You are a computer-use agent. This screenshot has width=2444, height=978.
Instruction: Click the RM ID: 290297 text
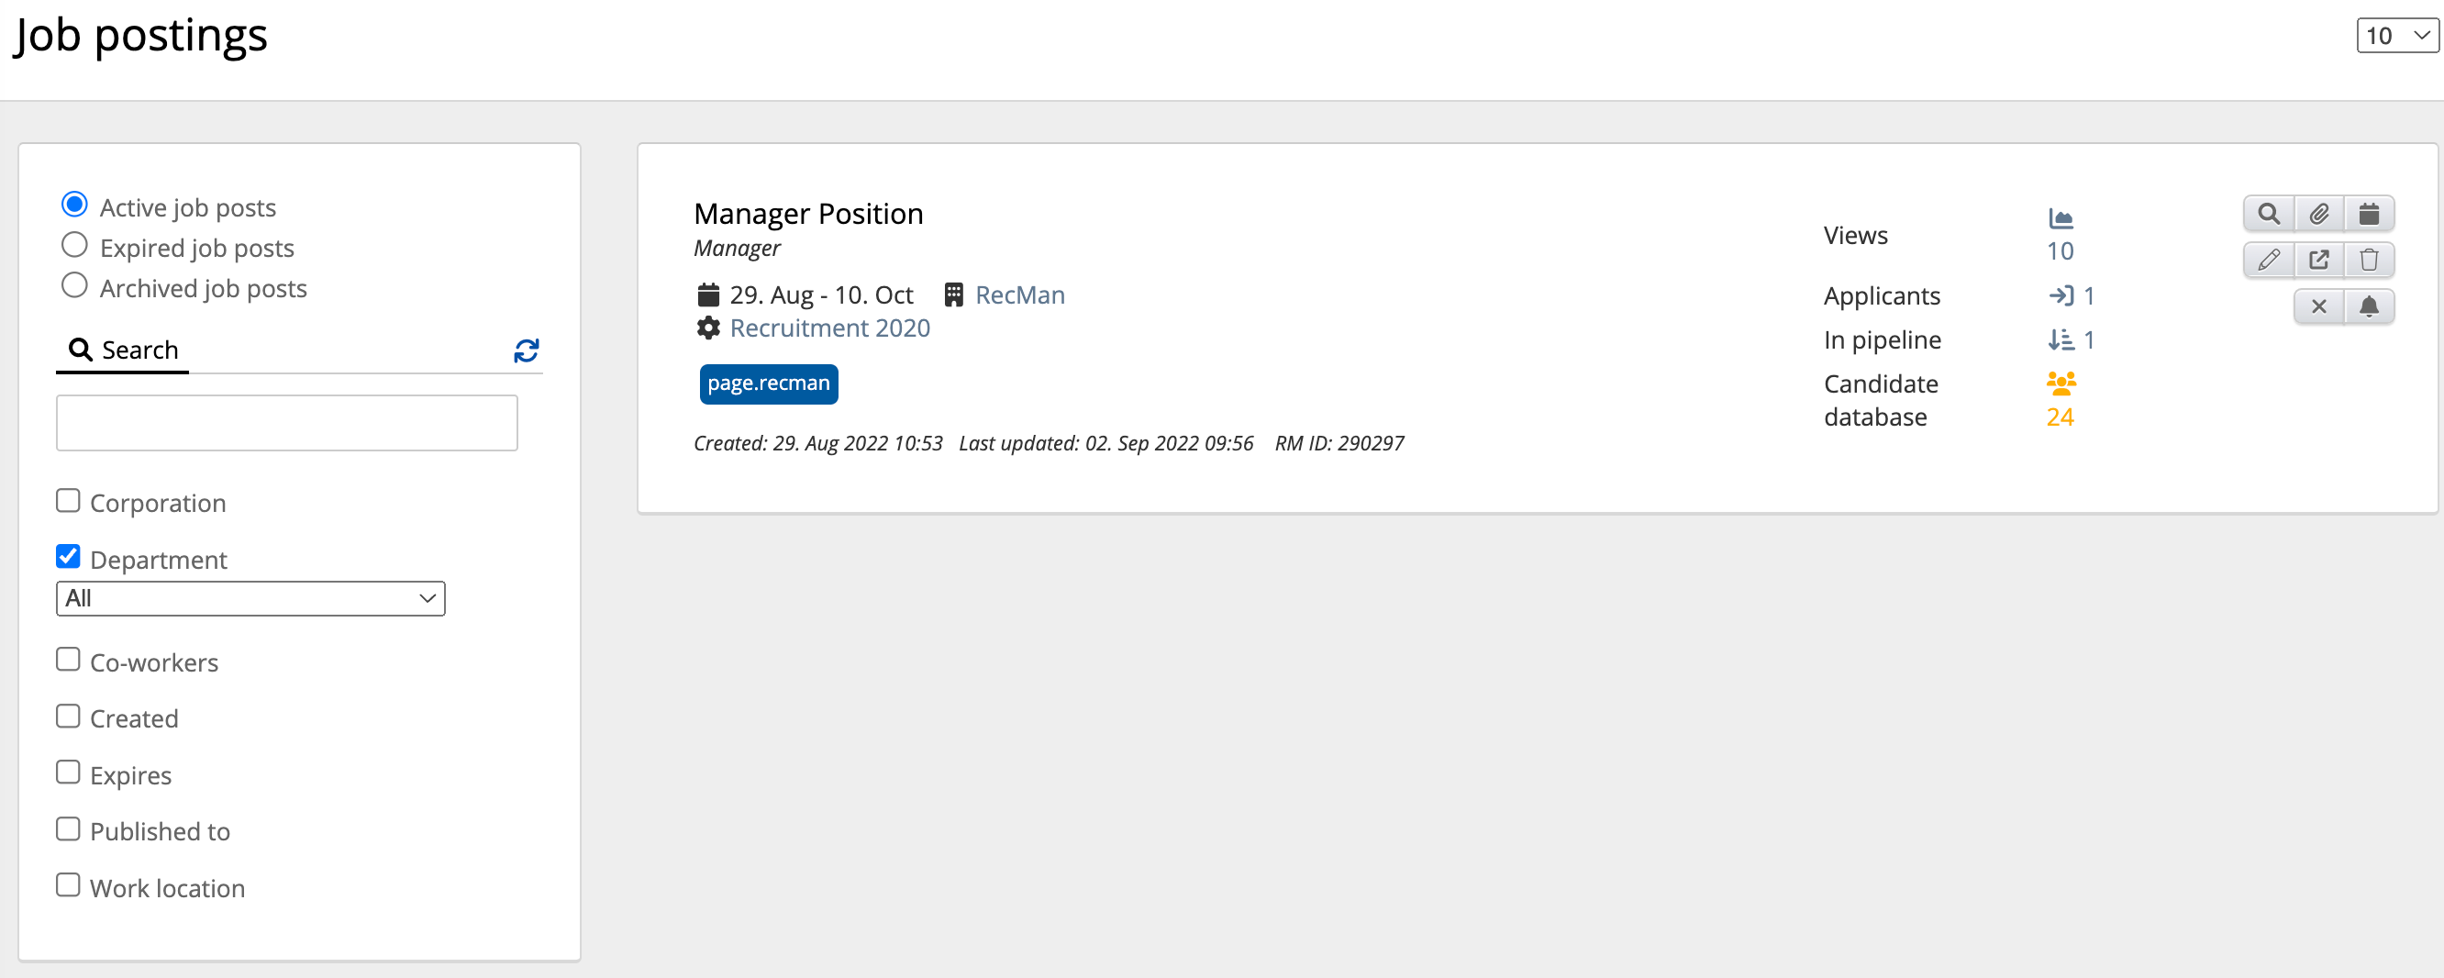pos(1339,443)
